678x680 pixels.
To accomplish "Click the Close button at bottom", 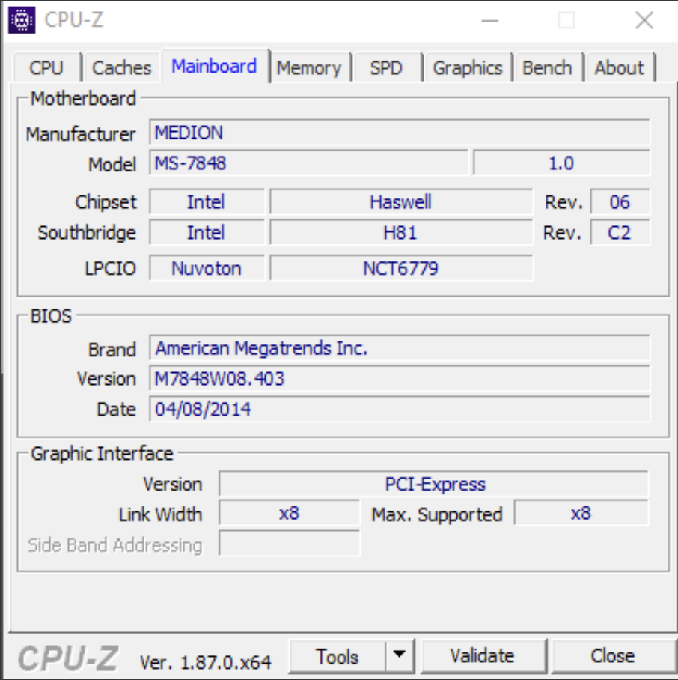I will point(613,656).
